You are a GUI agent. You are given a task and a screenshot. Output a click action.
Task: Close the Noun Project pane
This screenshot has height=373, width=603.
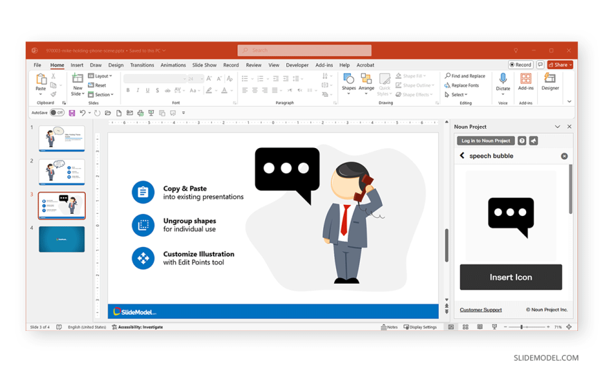click(569, 127)
